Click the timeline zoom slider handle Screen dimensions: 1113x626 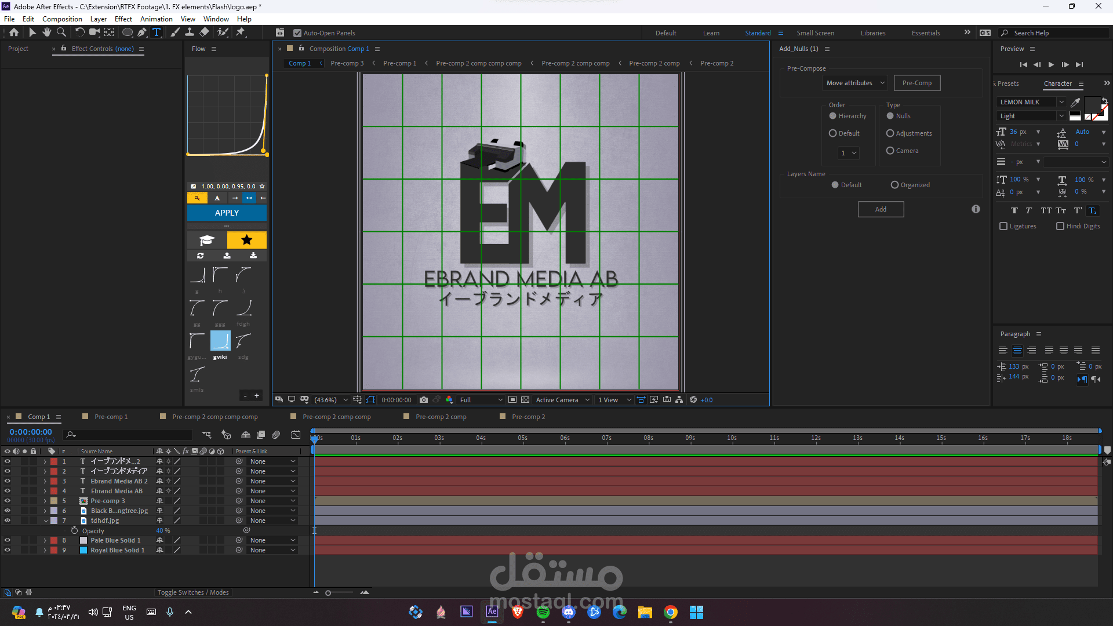pyautogui.click(x=328, y=593)
